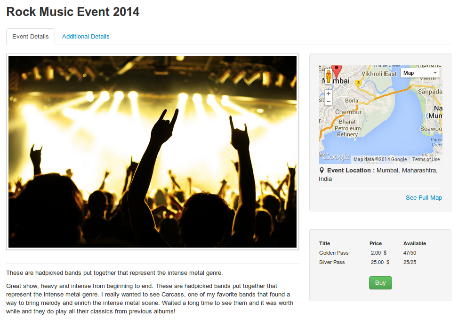
Task: Switch to the Event Details tab
Action: [31, 37]
